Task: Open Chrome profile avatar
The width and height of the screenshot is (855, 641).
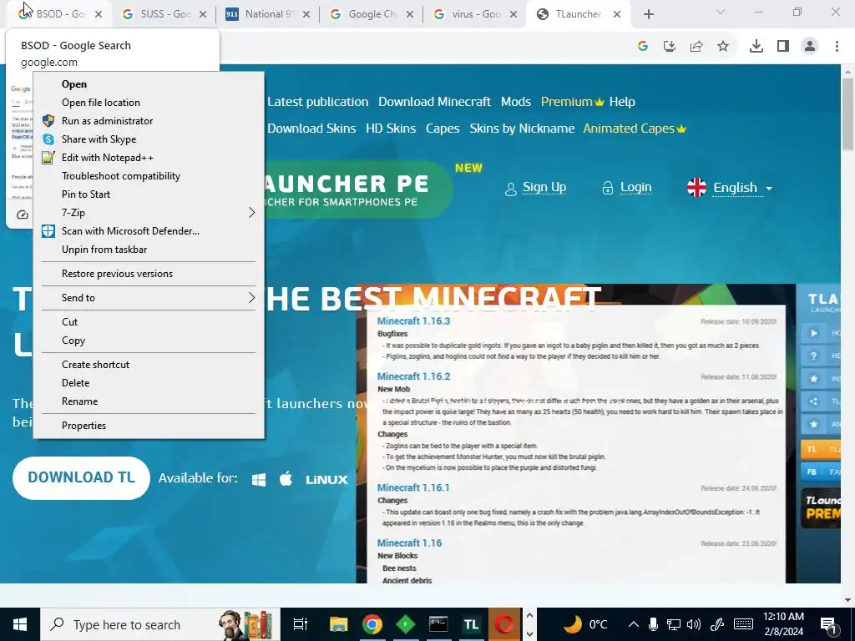Action: (x=810, y=47)
